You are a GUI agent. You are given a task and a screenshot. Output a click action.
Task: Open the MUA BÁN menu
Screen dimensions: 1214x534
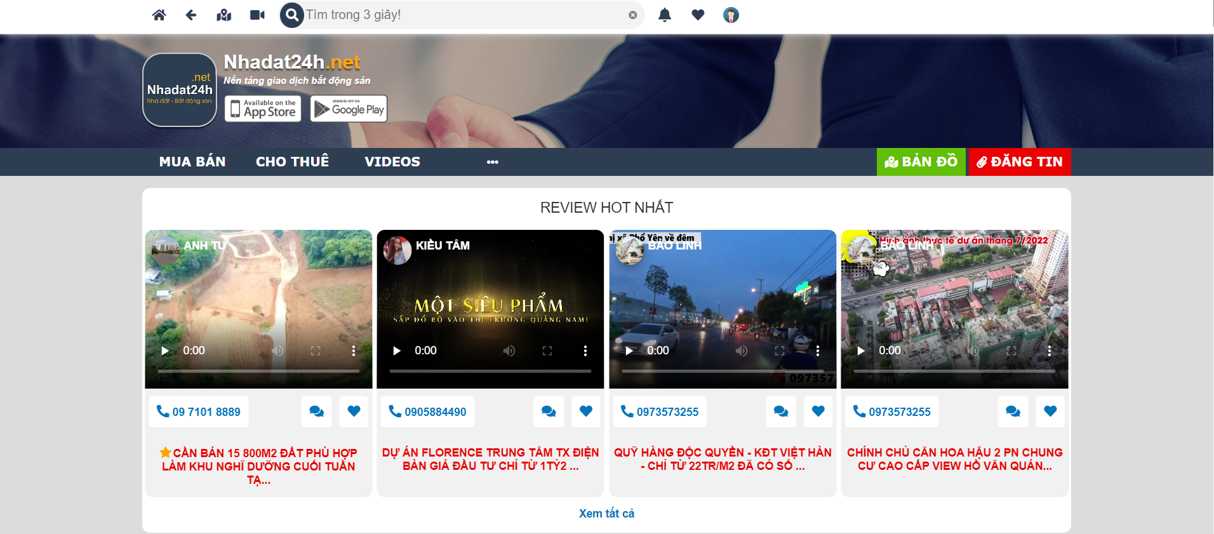(x=192, y=162)
